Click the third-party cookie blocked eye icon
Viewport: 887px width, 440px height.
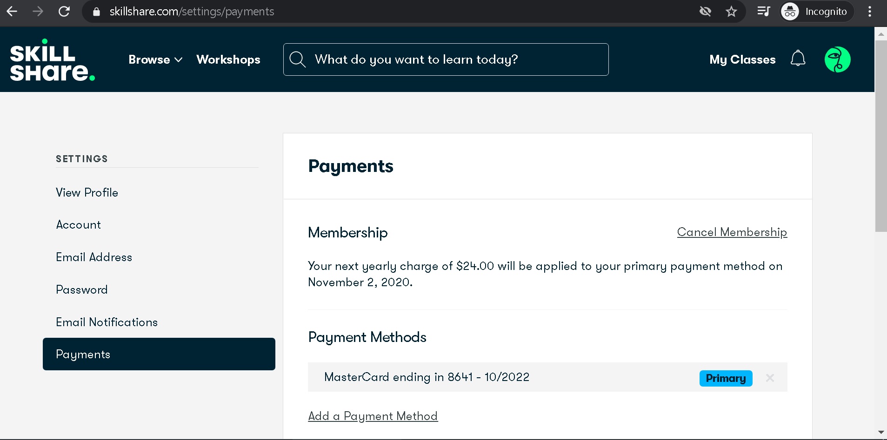coord(705,12)
